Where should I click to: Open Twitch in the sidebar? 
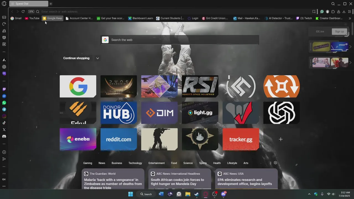[4, 89]
